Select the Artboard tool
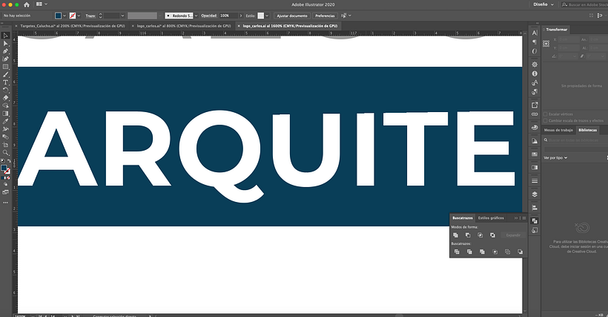608x317 pixels. coord(5,145)
